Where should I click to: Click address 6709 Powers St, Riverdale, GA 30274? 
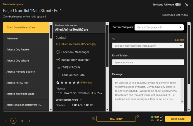tap(79, 93)
